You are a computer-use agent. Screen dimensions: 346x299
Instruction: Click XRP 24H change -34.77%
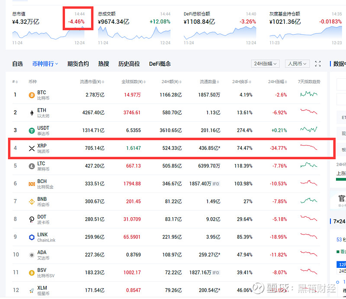pyautogui.click(x=278, y=148)
